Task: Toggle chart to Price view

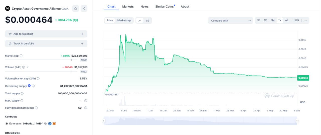Action: click(110, 21)
